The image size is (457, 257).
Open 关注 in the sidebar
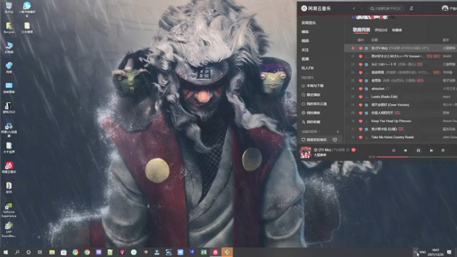(305, 50)
